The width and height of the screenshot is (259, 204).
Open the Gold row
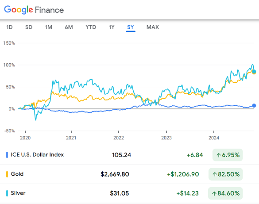pyautogui.click(x=129, y=174)
